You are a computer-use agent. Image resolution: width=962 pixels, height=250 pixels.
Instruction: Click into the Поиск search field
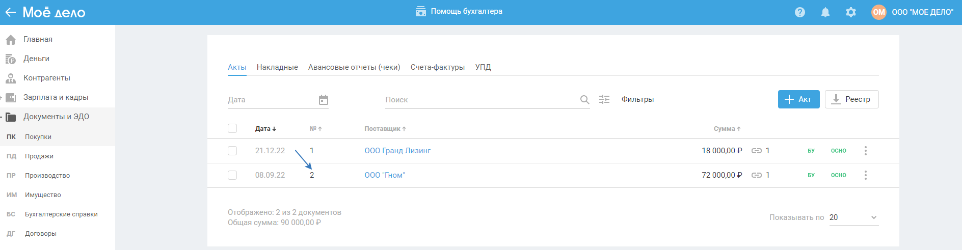(479, 100)
